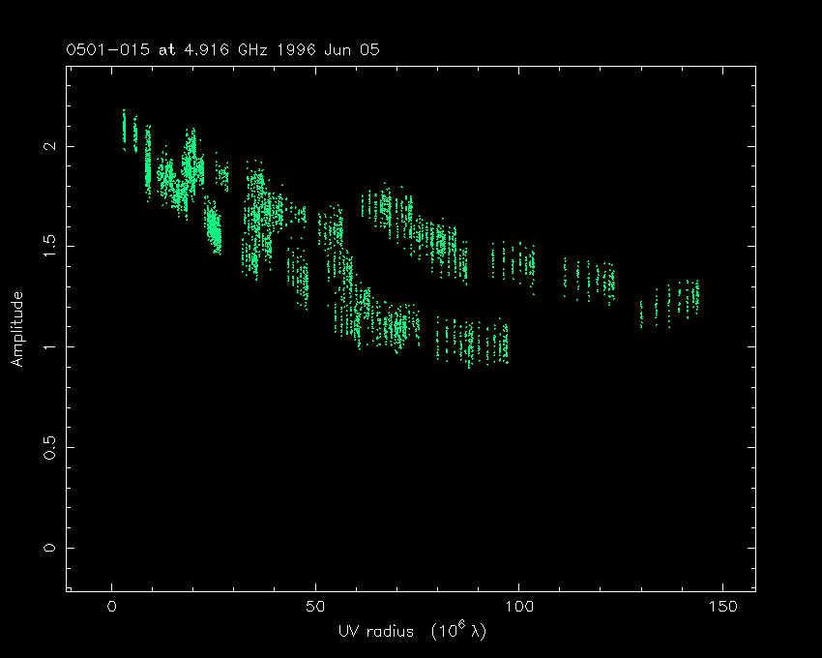Select the vertical "Amplitude" axis label
Viewport: 822px width, 658px height.
click(x=17, y=330)
